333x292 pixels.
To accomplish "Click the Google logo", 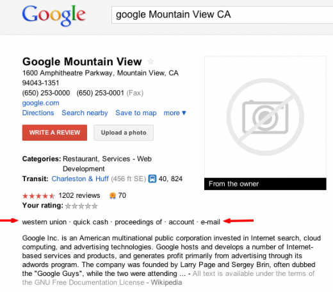I will pos(54,15).
